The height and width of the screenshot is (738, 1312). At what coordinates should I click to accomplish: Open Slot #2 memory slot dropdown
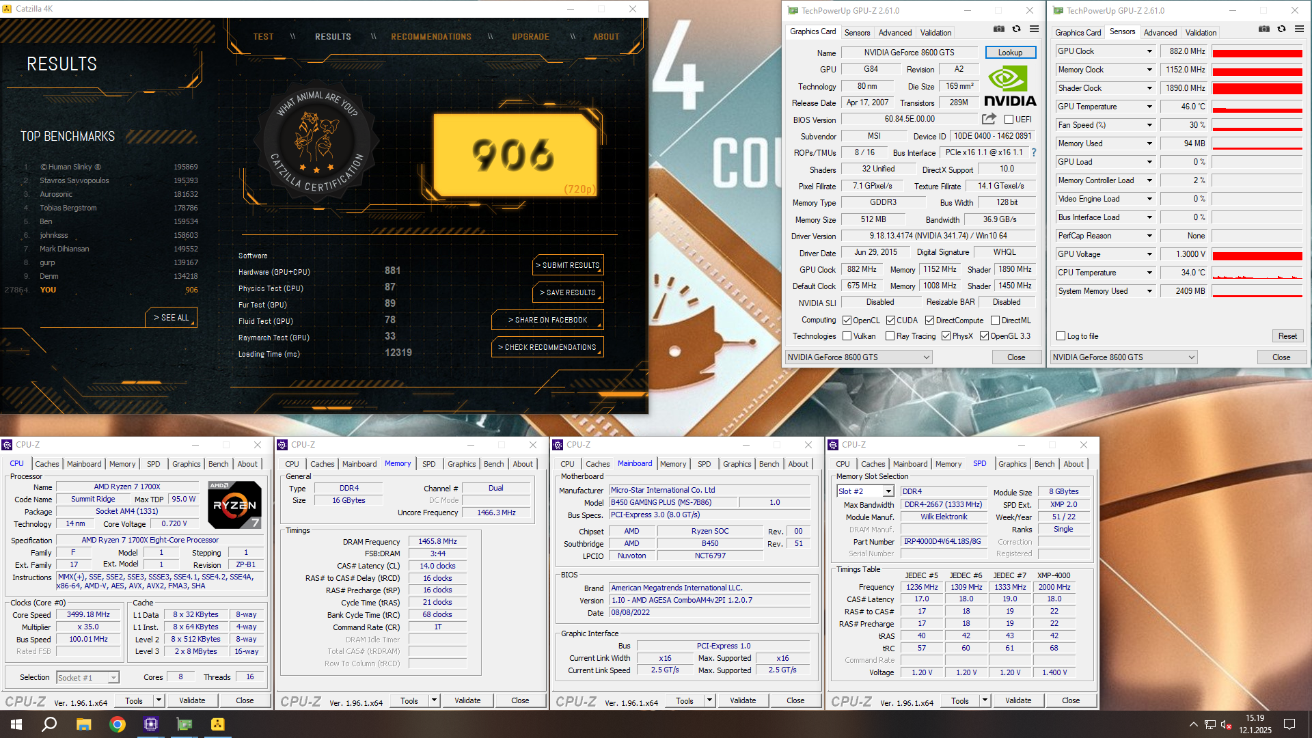tap(866, 491)
